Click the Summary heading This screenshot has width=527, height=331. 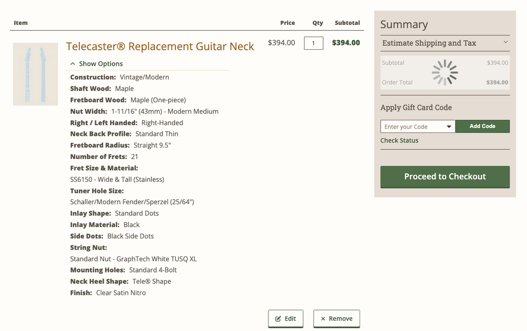point(404,24)
